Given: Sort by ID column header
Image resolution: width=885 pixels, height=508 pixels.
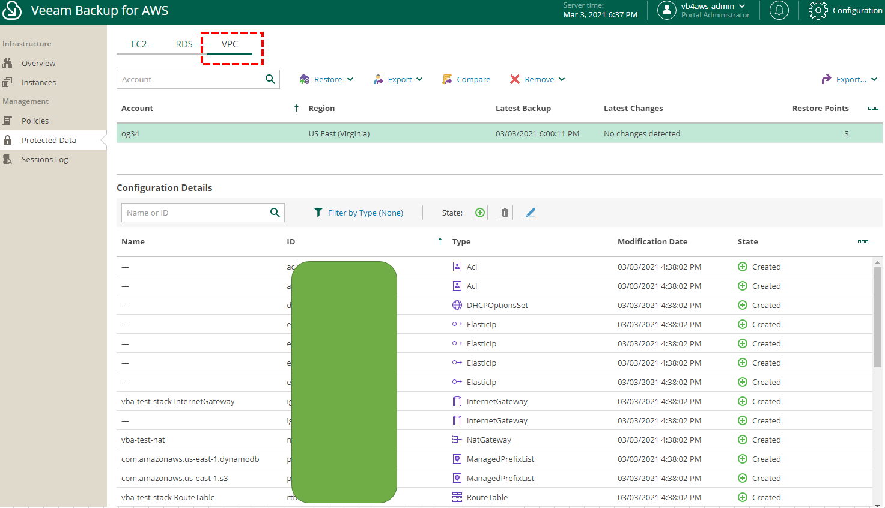Looking at the screenshot, I should (x=291, y=241).
